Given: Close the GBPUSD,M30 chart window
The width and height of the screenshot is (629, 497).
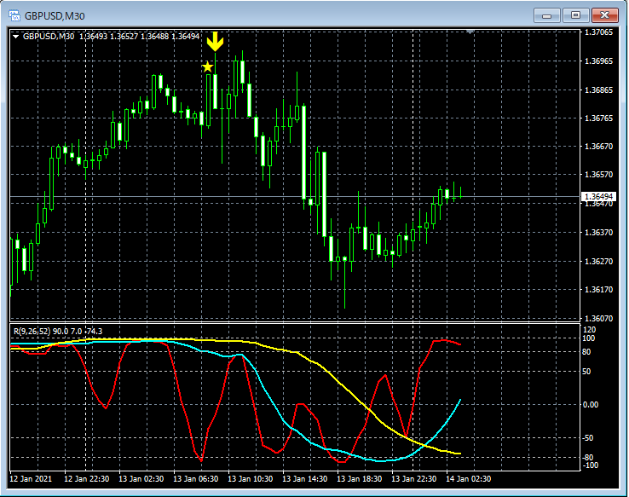Looking at the screenshot, I should tap(605, 14).
